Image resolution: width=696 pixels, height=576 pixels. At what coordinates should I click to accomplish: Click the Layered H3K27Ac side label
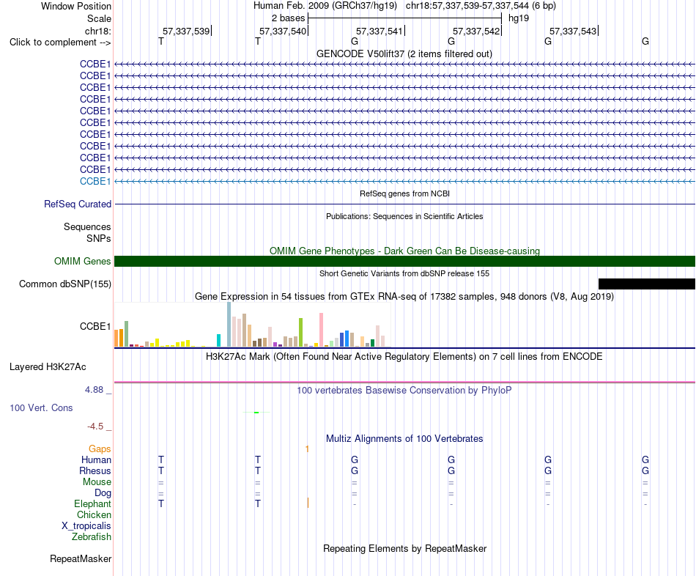tap(48, 367)
